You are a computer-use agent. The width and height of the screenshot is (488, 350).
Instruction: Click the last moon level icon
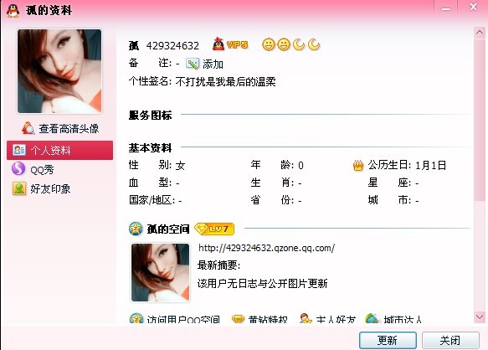[314, 44]
